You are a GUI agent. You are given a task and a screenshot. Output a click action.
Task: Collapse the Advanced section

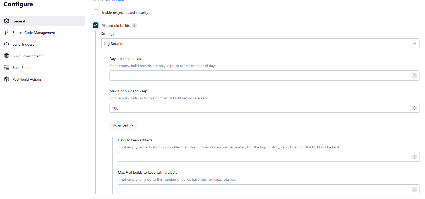[x=123, y=125]
